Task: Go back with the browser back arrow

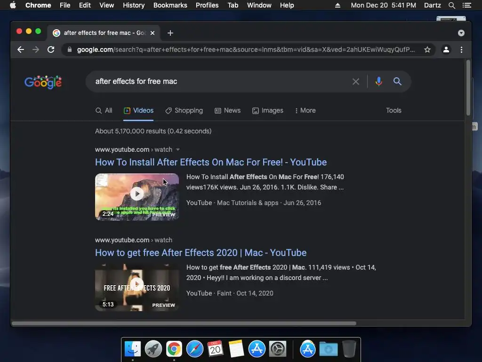Action: [21, 49]
